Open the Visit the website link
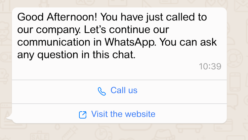 pyautogui.click(x=123, y=114)
